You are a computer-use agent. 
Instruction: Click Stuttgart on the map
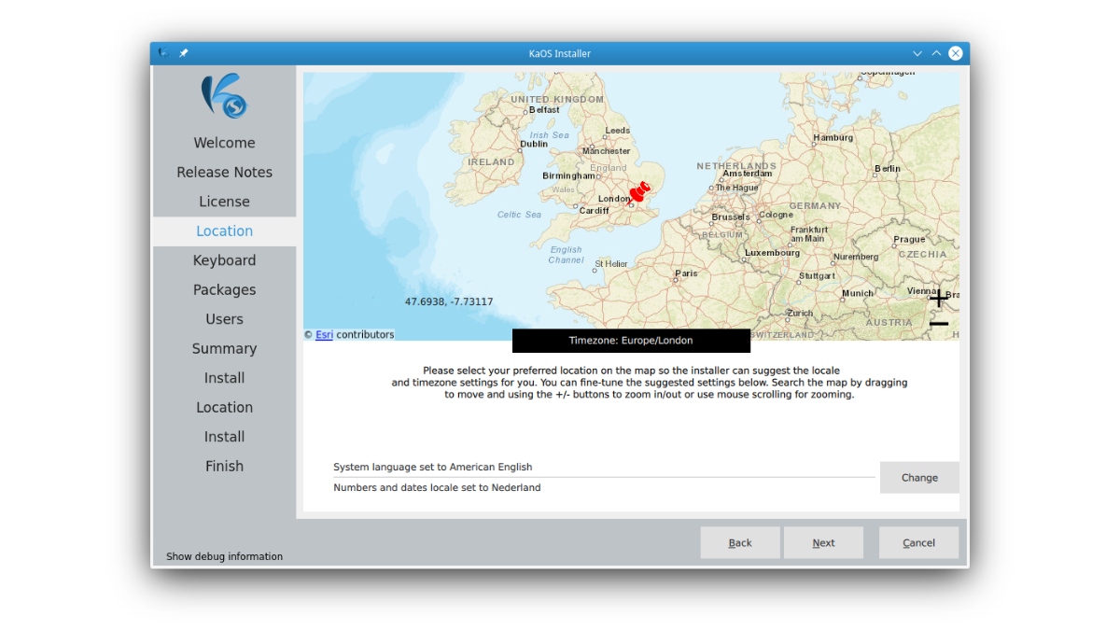click(817, 276)
